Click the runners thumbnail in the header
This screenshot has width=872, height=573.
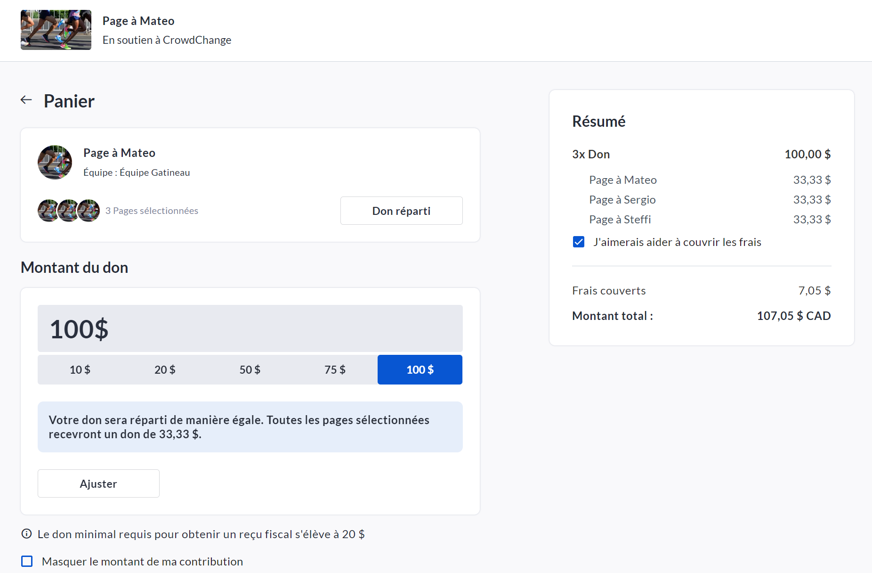pos(56,30)
